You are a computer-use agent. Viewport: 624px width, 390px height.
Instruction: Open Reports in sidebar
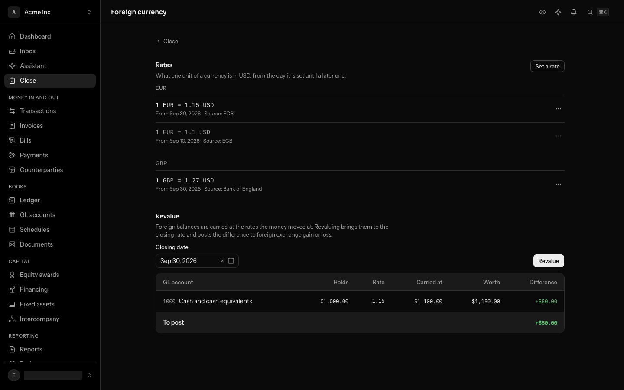click(x=50, y=349)
